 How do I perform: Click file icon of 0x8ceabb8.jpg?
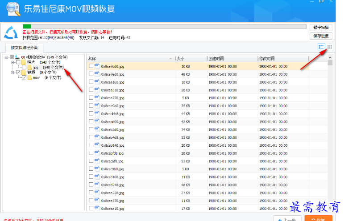click(x=97, y=113)
